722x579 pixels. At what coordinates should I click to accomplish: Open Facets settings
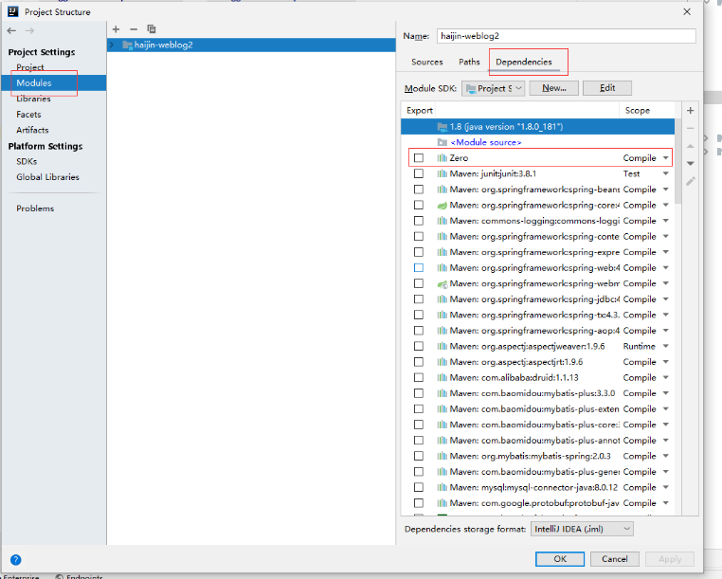[28, 115]
